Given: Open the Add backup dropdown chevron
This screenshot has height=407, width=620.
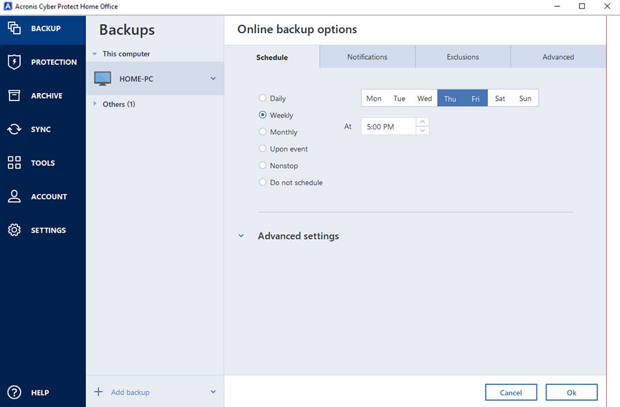Looking at the screenshot, I should [213, 392].
